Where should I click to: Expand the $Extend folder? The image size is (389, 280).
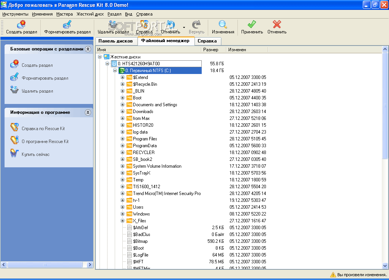(x=123, y=77)
